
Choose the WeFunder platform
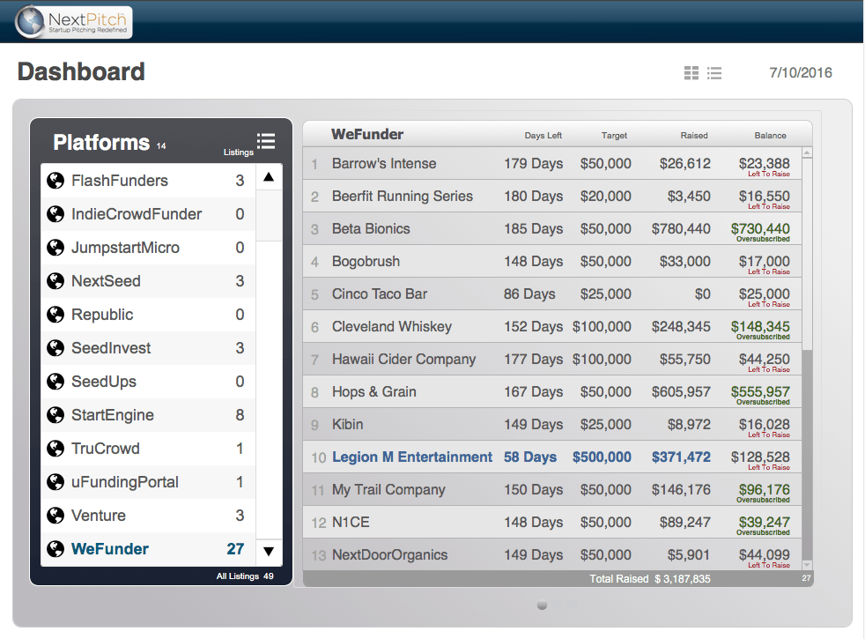point(110,549)
